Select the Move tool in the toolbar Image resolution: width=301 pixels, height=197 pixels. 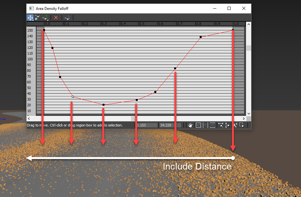30,18
